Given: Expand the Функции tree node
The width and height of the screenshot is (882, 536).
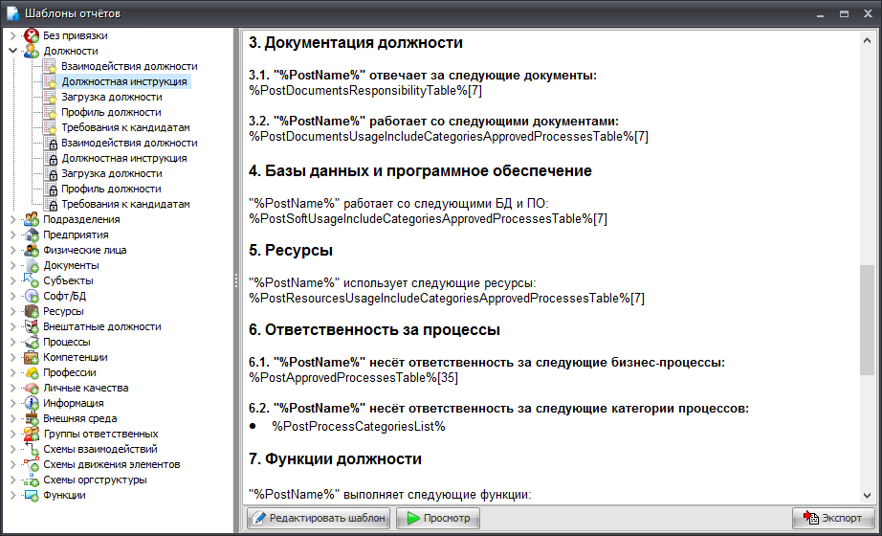Looking at the screenshot, I should (13, 495).
